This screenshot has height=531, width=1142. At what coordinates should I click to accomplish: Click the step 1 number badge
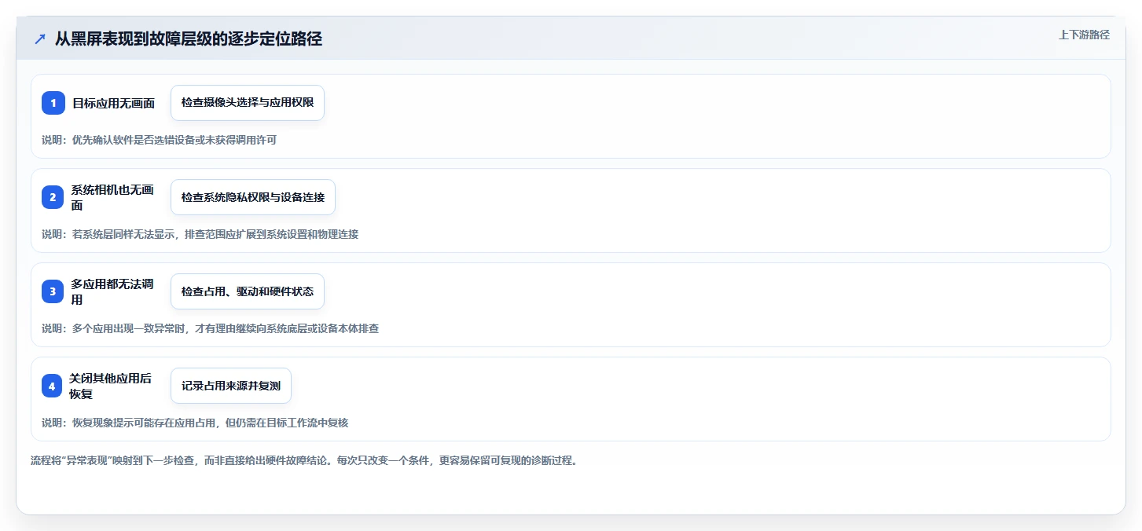(53, 103)
